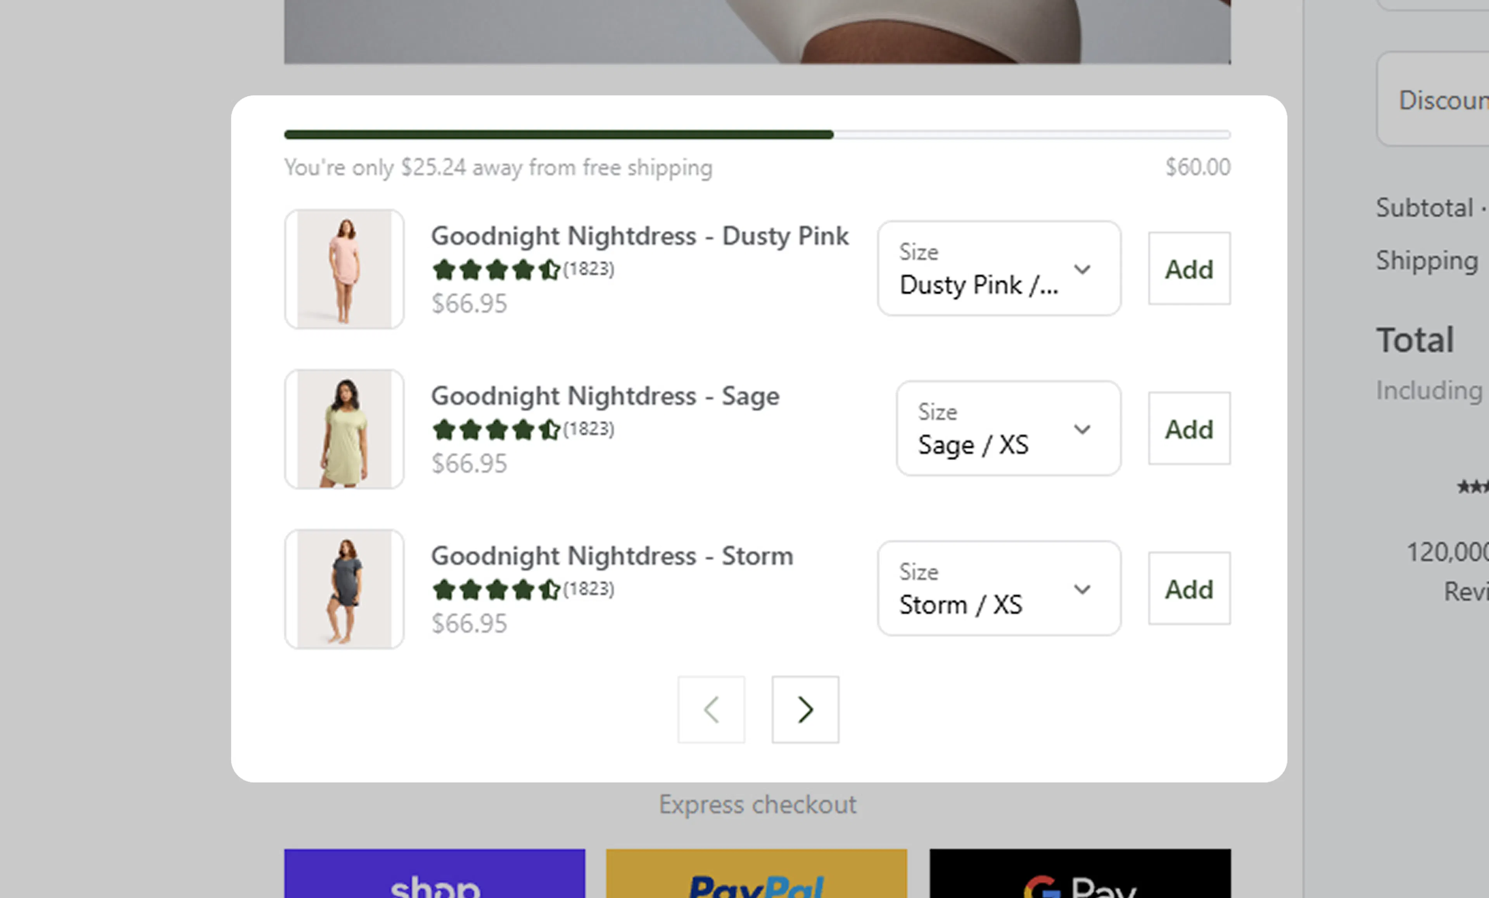This screenshot has height=898, width=1489.
Task: Open Storm nightdress product thumbnail
Action: click(344, 589)
